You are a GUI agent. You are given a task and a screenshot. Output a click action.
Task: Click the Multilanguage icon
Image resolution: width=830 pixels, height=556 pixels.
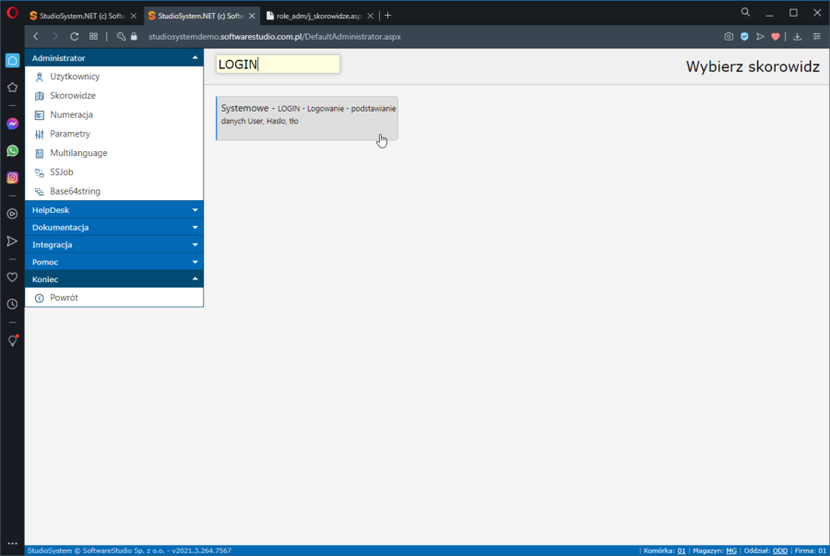click(x=40, y=153)
